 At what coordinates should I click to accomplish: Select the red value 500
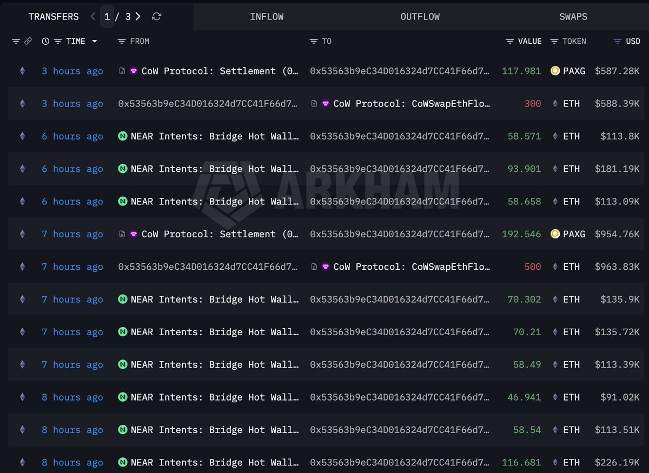[x=533, y=267]
